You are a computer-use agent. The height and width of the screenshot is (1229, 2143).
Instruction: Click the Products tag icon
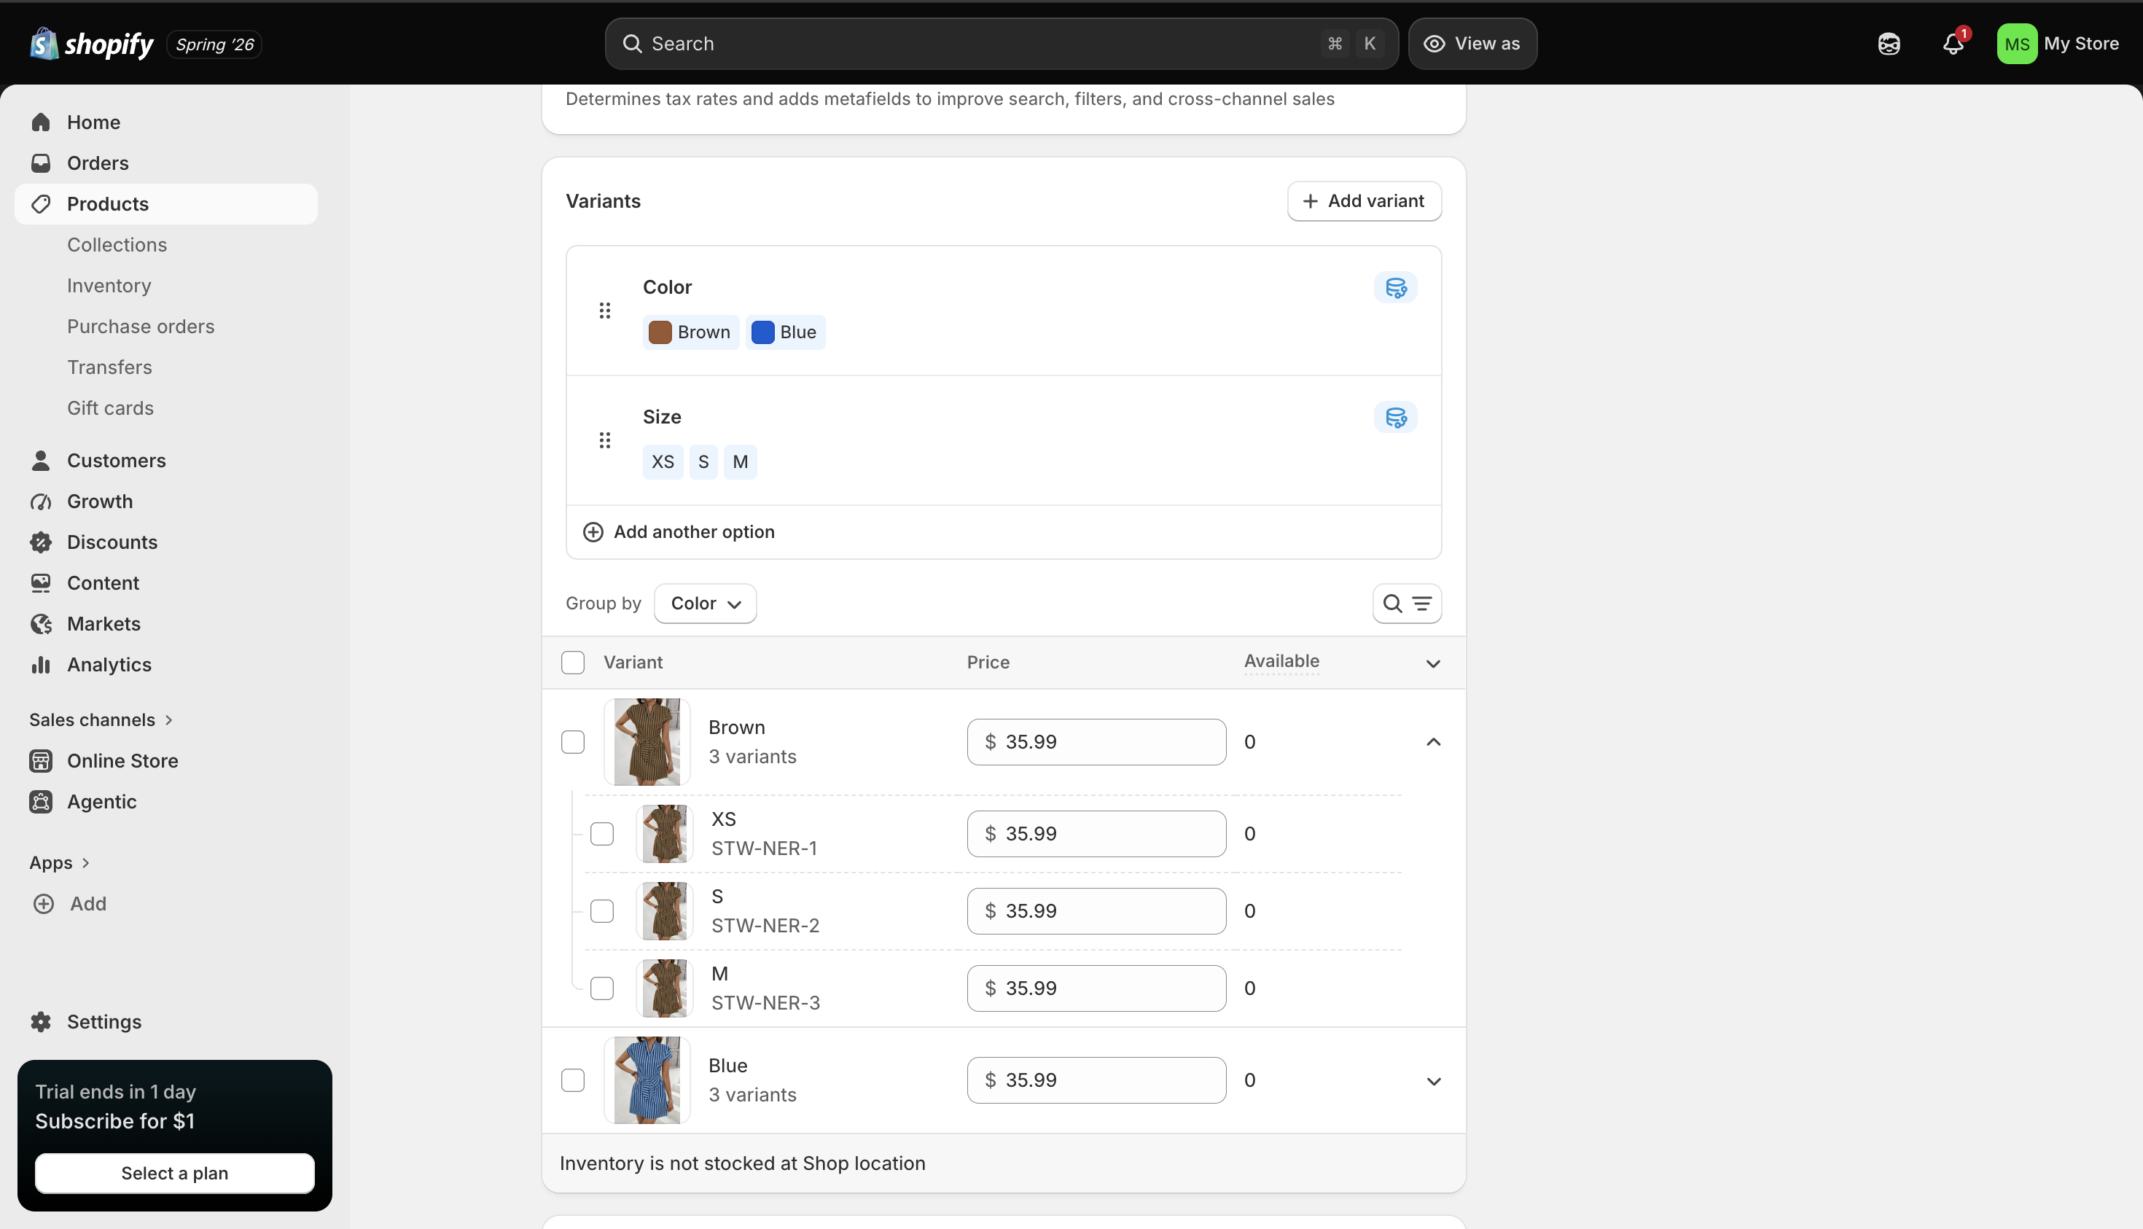click(41, 204)
